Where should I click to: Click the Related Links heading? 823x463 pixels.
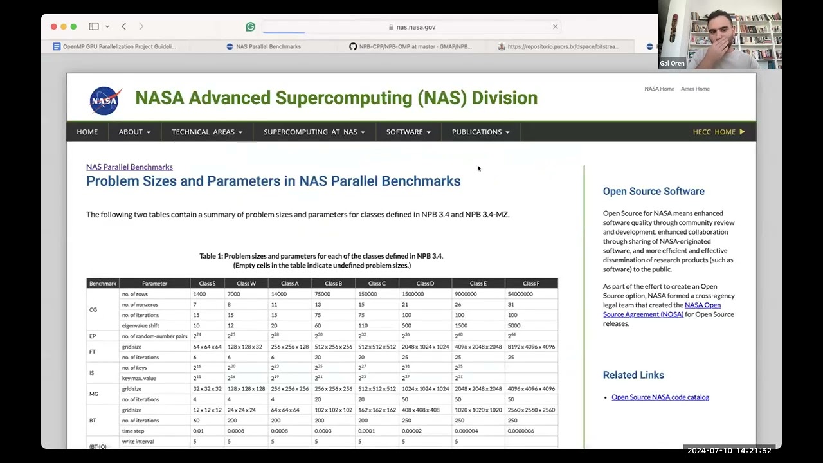click(x=633, y=375)
